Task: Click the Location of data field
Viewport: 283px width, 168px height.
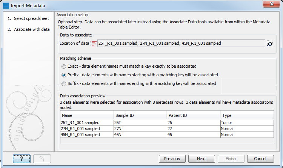Action: 180,44
